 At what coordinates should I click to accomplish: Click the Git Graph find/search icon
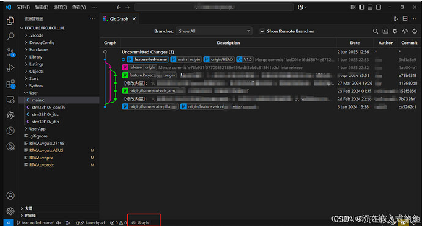(375, 31)
